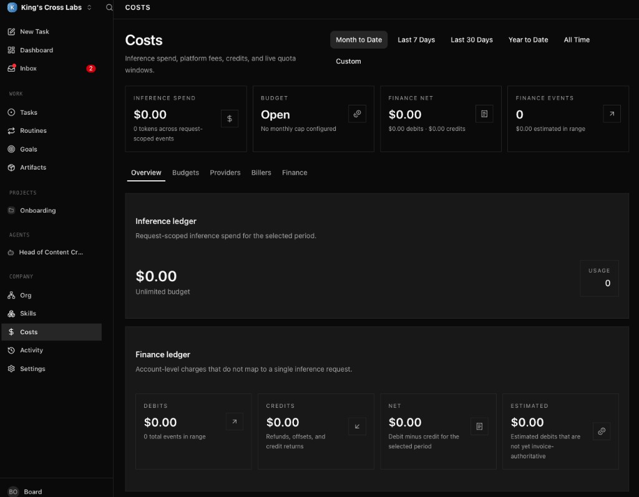The image size is (639, 497).
Task: Open Artifacts label in sidebar
Action: (x=33, y=167)
